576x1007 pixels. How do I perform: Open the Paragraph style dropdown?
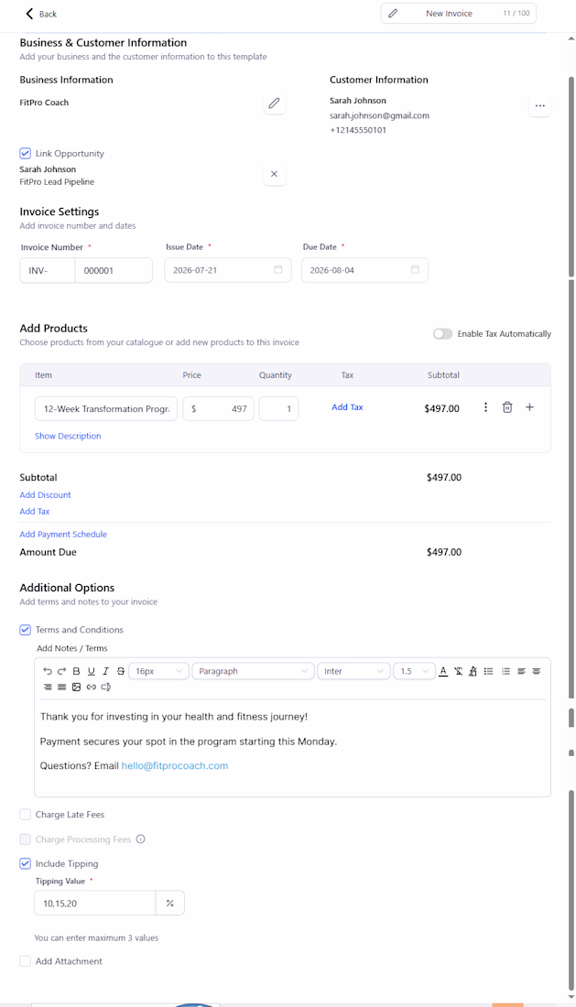coord(253,671)
